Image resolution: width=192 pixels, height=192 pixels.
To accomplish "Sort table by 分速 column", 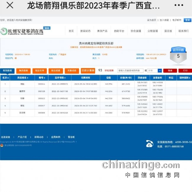I will point(126,78).
